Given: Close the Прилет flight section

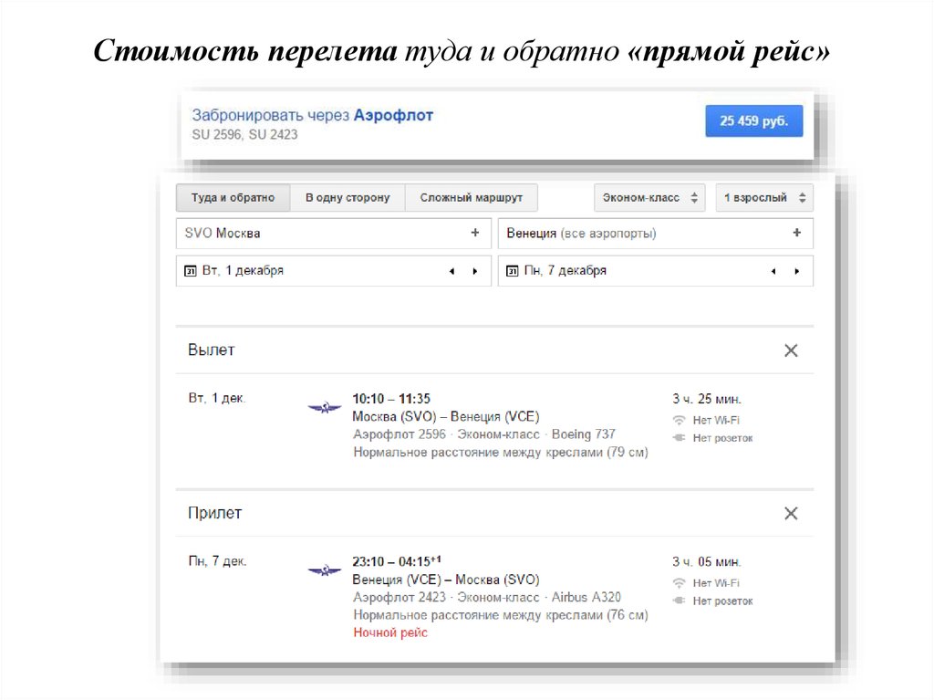Looking at the screenshot, I should [791, 514].
